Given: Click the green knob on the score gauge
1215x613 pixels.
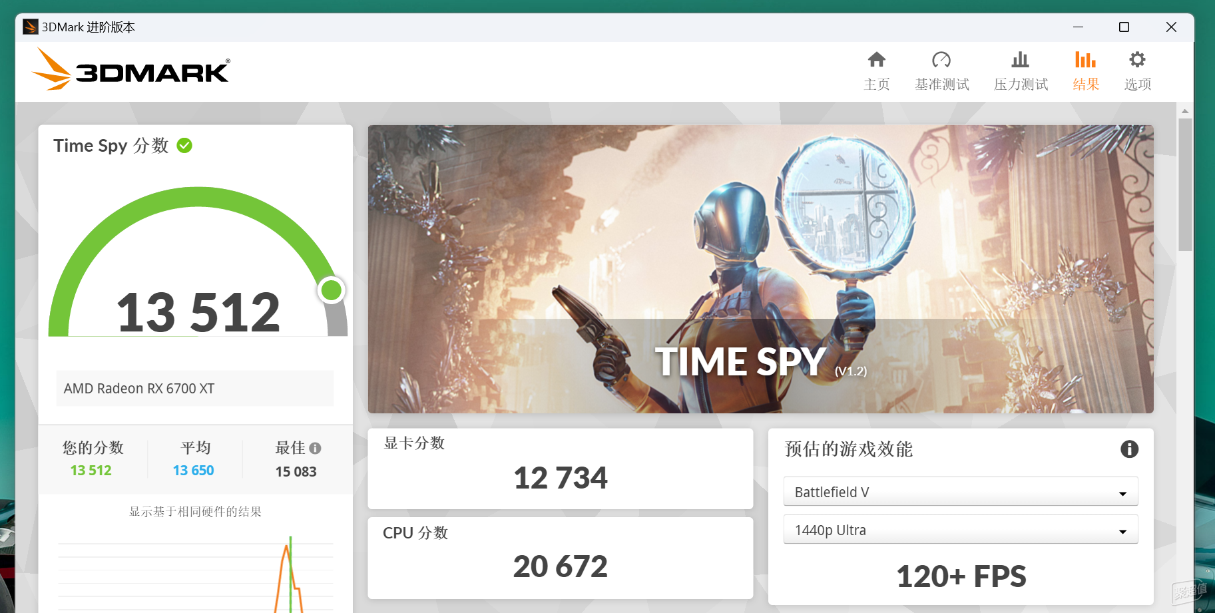Looking at the screenshot, I should [331, 290].
